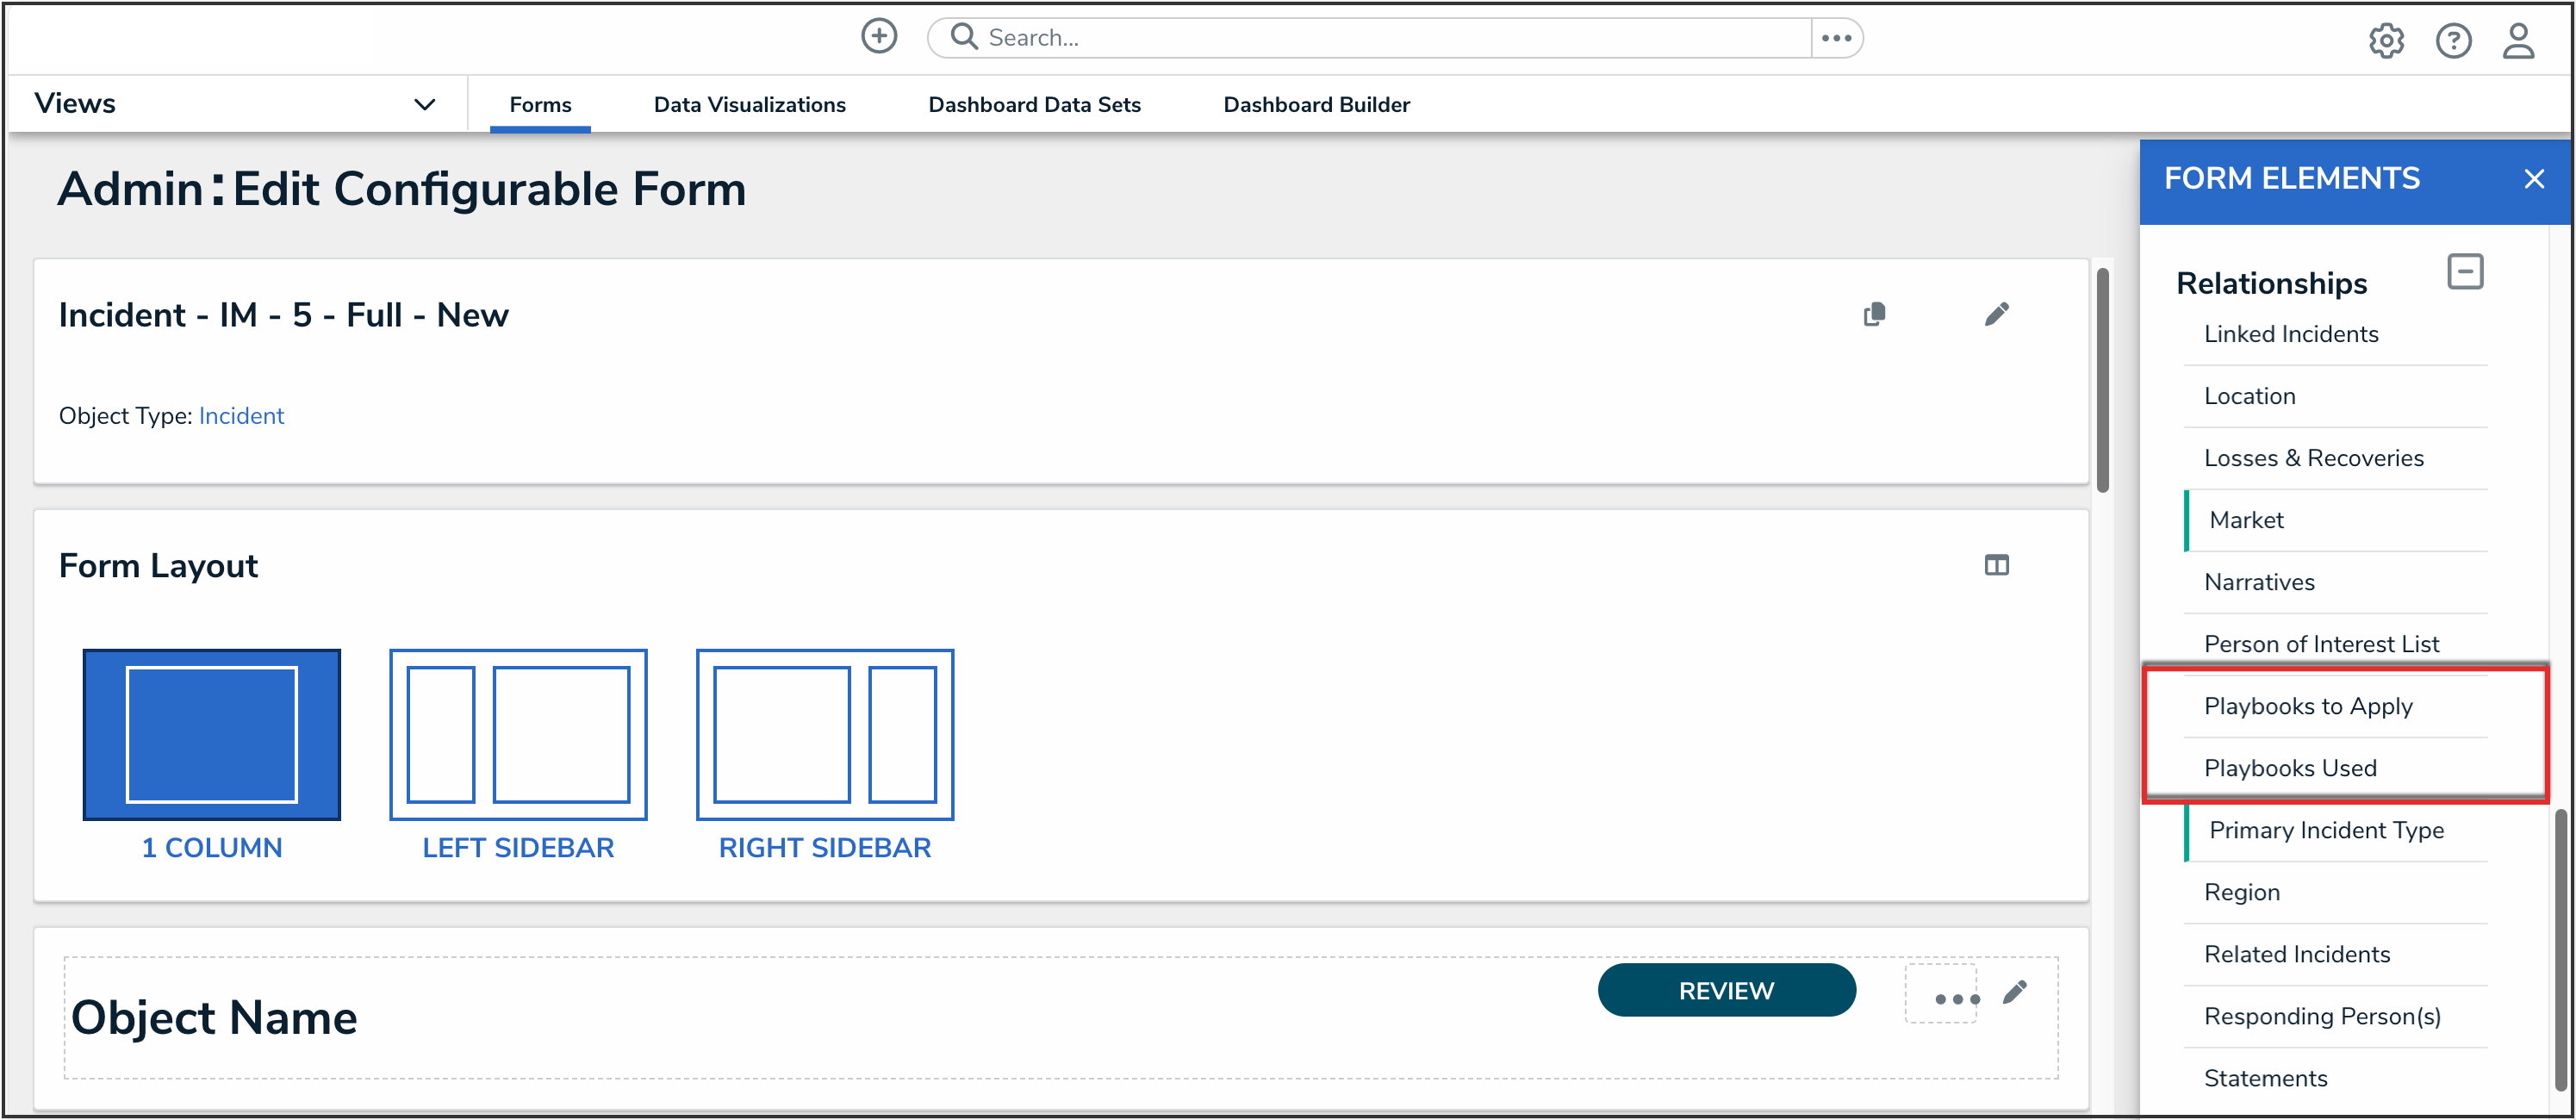2576x1120 pixels.
Task: Select the Right Sidebar layout
Action: tap(825, 735)
